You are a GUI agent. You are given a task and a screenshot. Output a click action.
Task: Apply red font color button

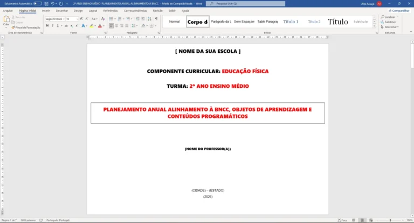100,26
